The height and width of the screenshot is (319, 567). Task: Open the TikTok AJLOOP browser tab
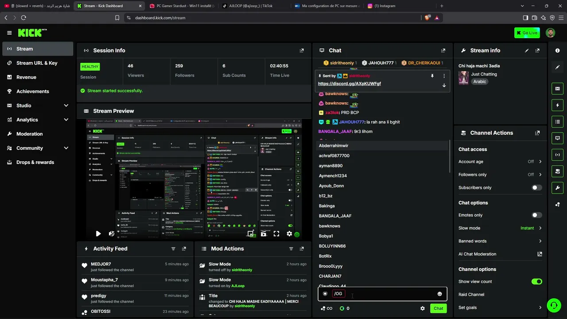tap(254, 6)
